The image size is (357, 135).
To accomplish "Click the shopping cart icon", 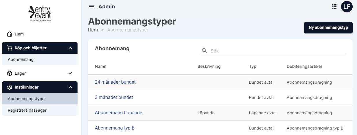I will tap(10, 48).
